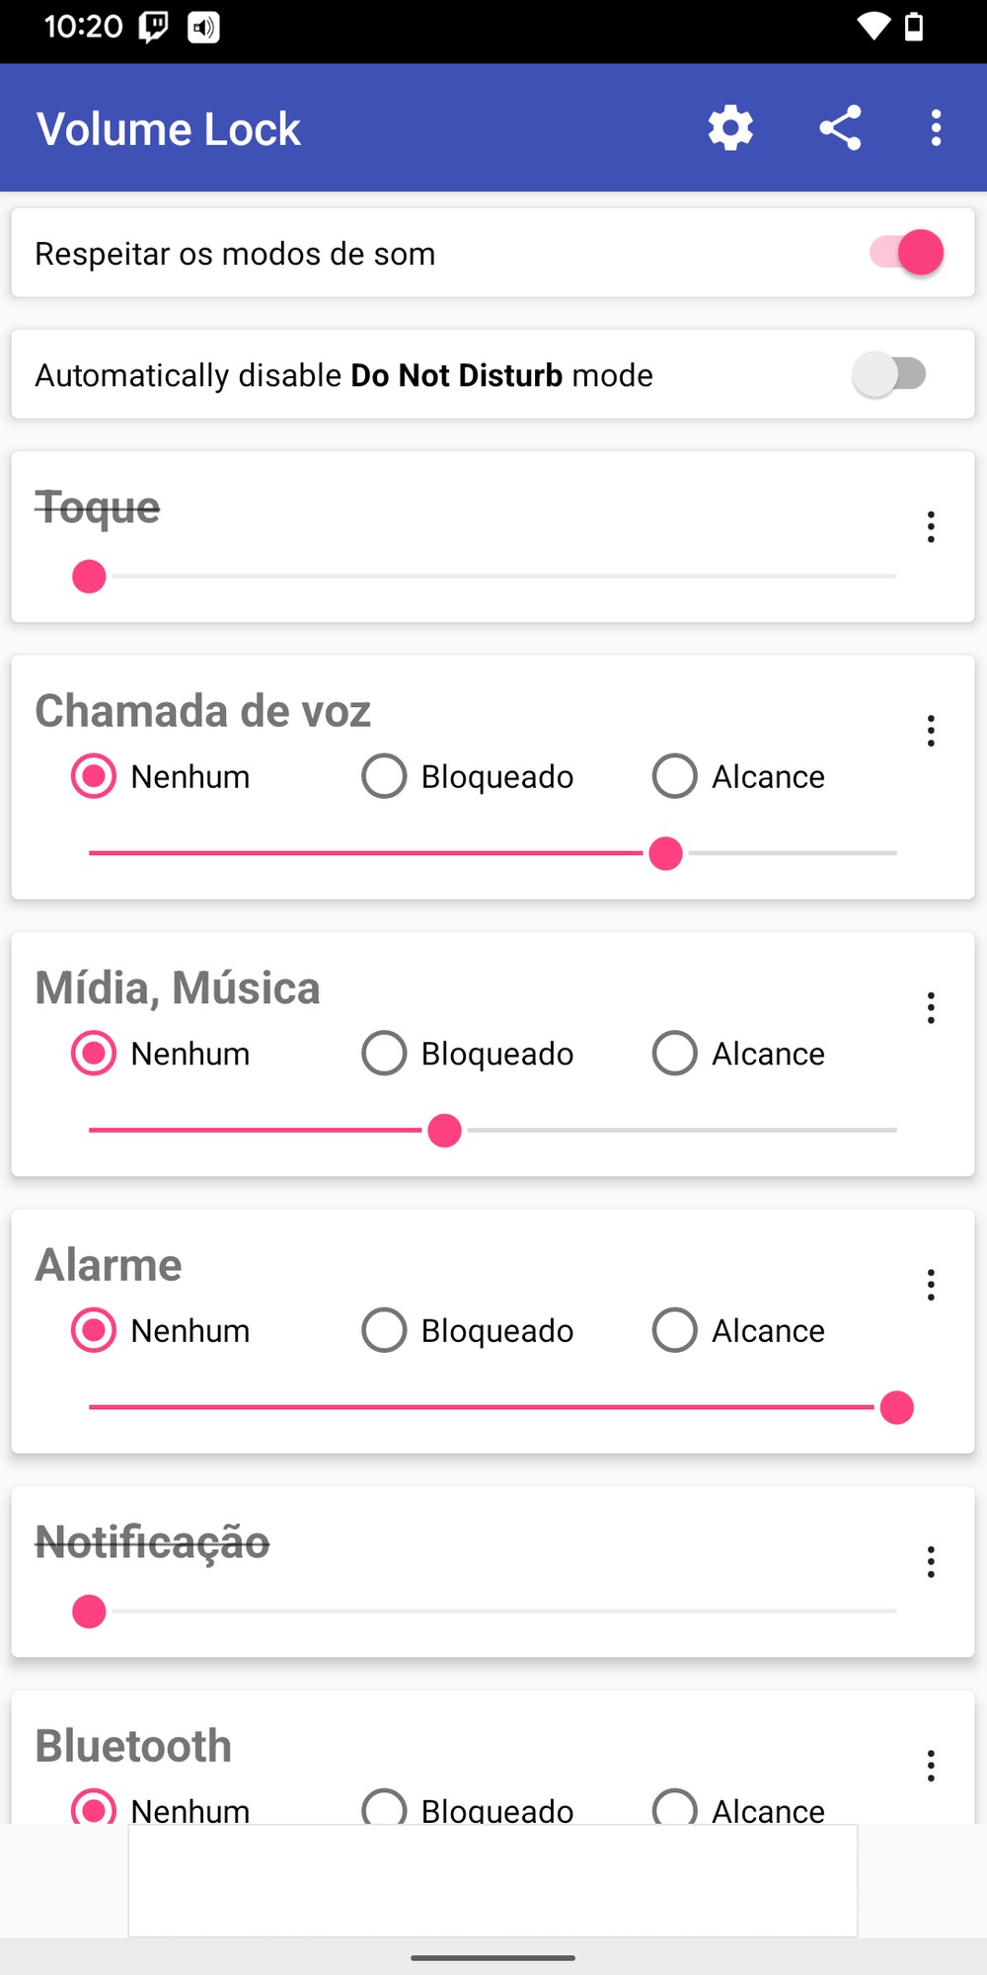Open the settings gear icon
Screen dimensions: 987x1975
point(730,128)
